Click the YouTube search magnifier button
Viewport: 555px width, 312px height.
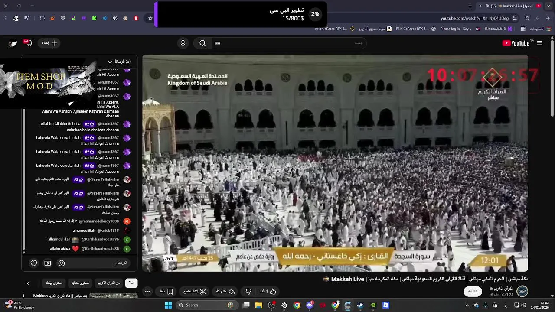pyautogui.click(x=202, y=43)
